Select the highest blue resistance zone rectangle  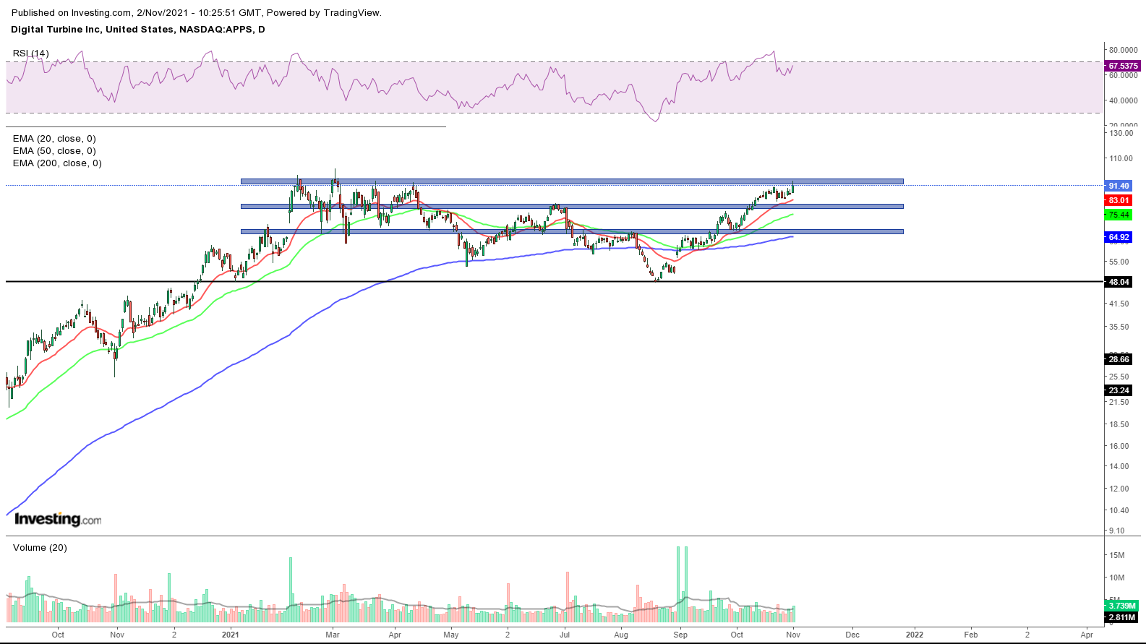pos(572,181)
